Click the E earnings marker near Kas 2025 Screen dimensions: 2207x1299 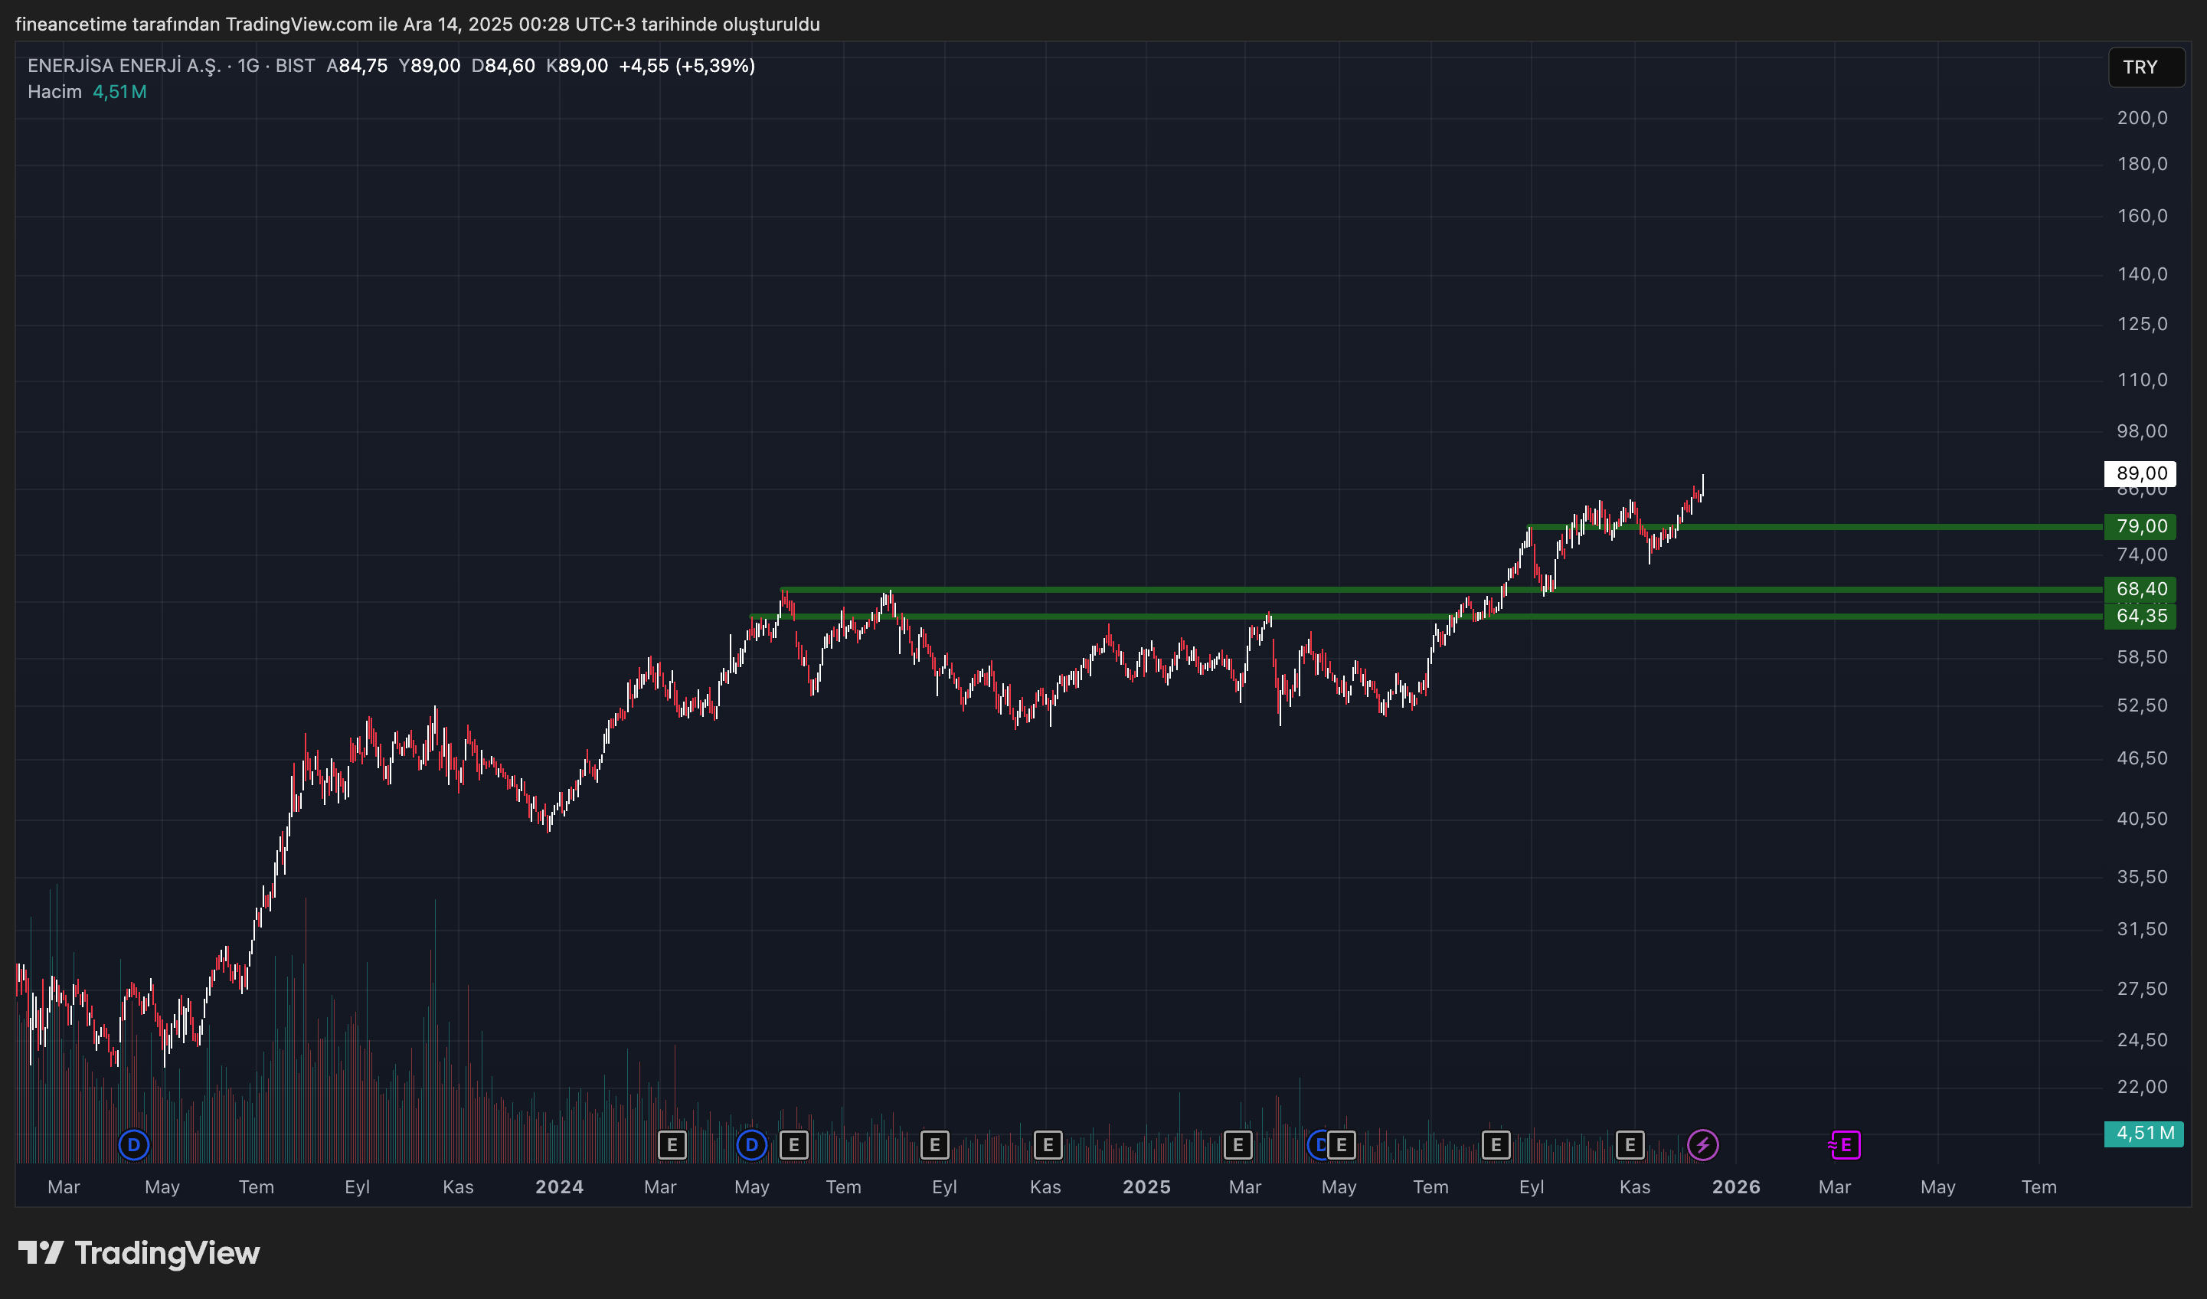(1629, 1144)
